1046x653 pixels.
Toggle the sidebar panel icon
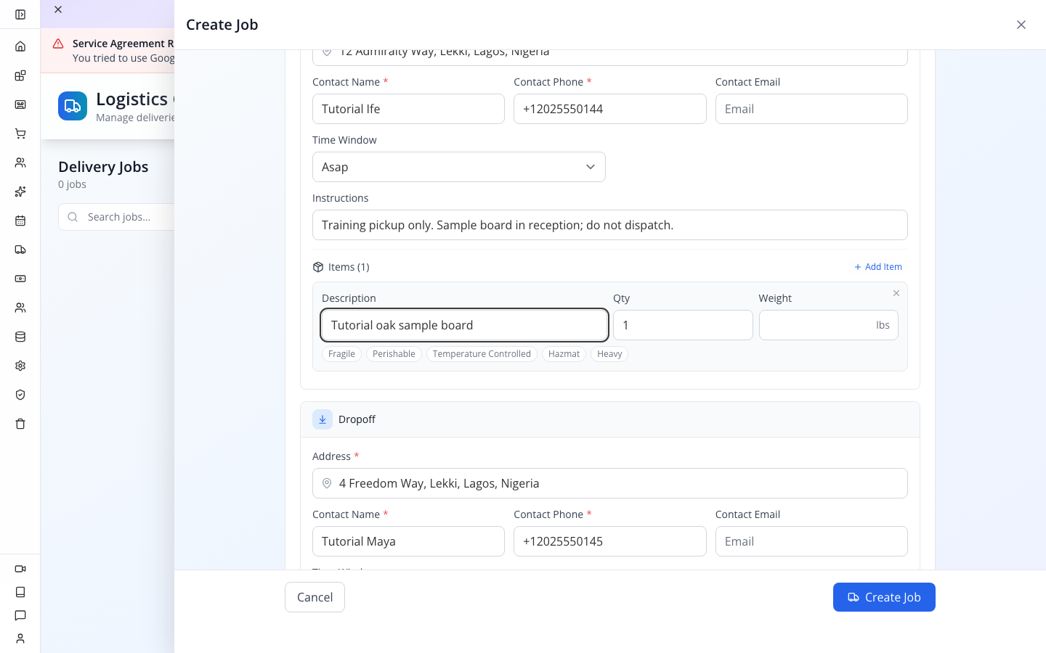pos(20,15)
